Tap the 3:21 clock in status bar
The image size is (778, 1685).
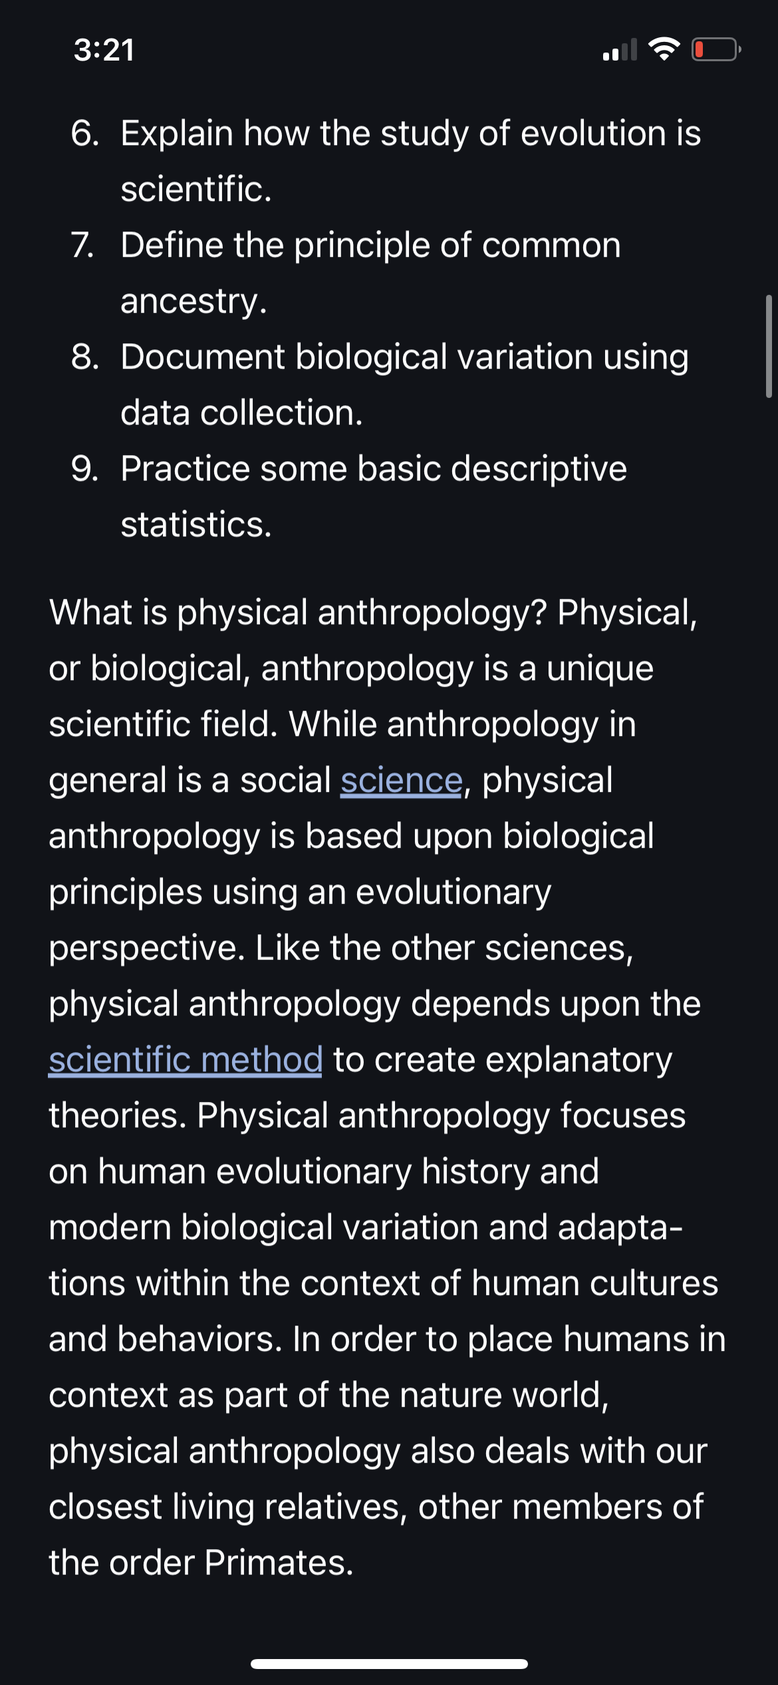click(104, 50)
